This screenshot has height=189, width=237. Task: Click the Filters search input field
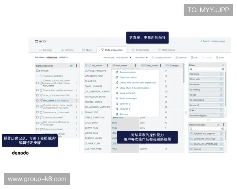click(205, 69)
